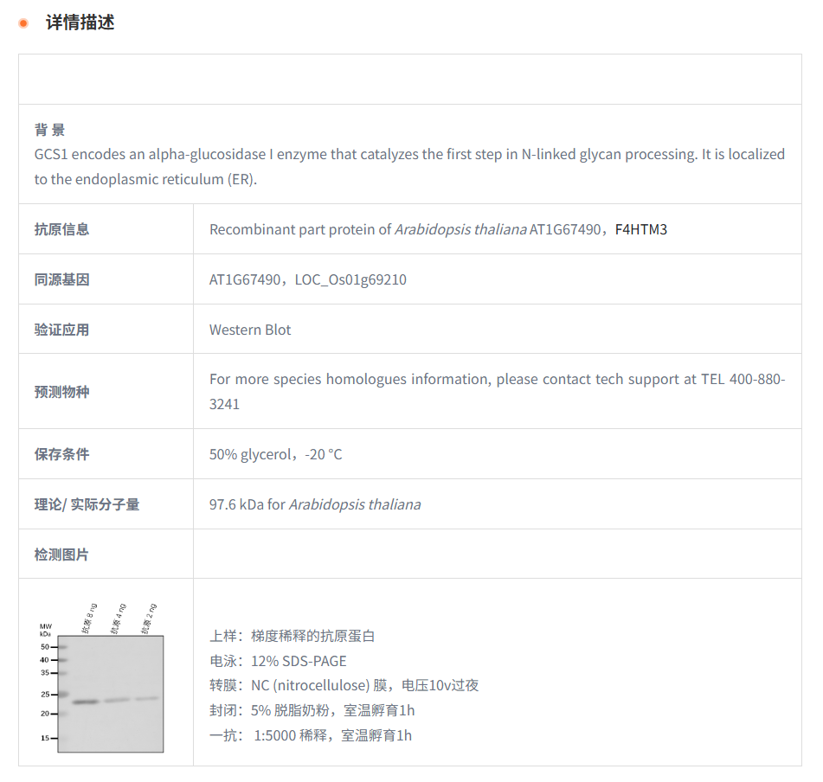Click the Western Blot application text
The height and width of the screenshot is (782, 823).
tap(250, 330)
